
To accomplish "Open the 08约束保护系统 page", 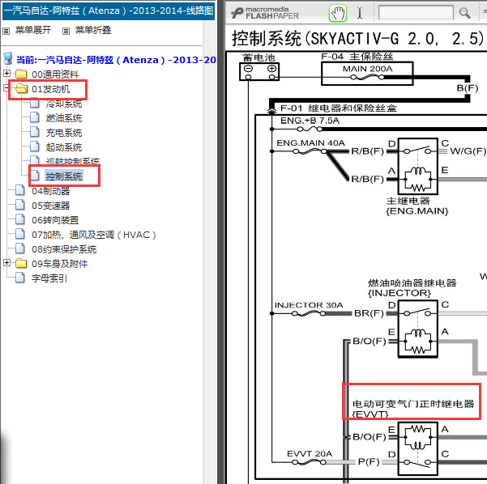I will 64,249.
